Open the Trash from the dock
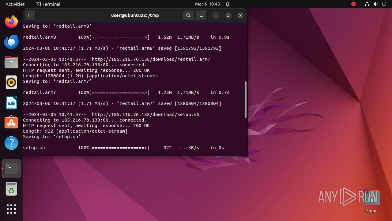Viewport: 392px width, 221px height. click(11, 189)
